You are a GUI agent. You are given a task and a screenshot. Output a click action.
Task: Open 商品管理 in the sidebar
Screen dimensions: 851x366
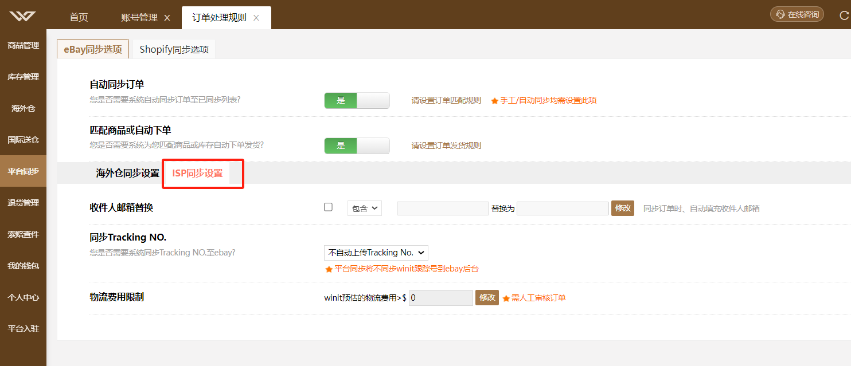pos(23,45)
